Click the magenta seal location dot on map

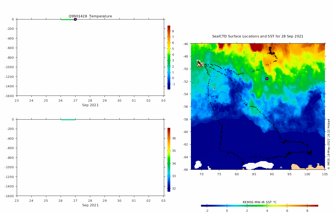(x=267, y=79)
